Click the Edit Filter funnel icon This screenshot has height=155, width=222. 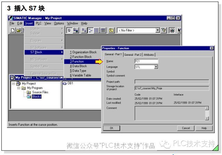(x=164, y=30)
